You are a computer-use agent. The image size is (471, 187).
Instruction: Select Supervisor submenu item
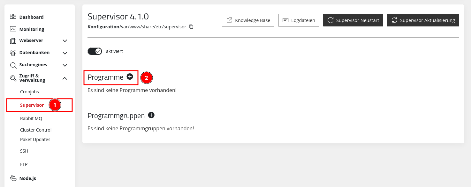(32, 105)
